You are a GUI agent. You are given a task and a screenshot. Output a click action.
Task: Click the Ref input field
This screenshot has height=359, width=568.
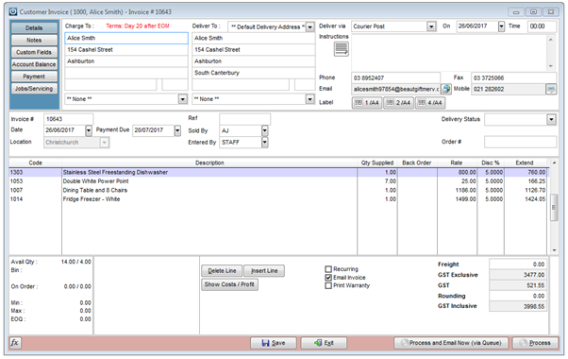pyautogui.click(x=245, y=119)
